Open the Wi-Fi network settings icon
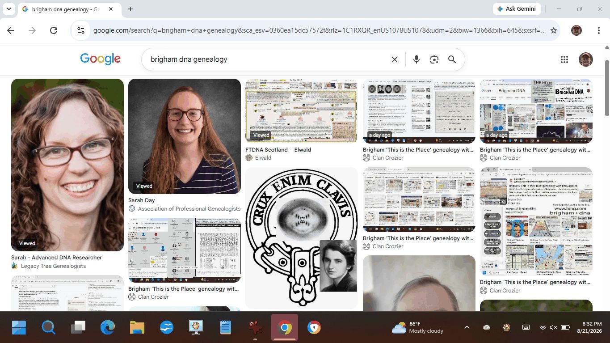The height and width of the screenshot is (343, 610). click(543, 328)
